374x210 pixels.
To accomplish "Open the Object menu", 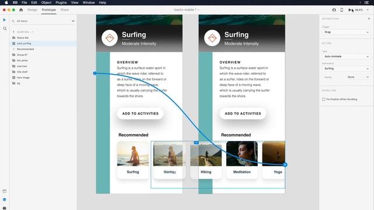I will tap(46, 2).
